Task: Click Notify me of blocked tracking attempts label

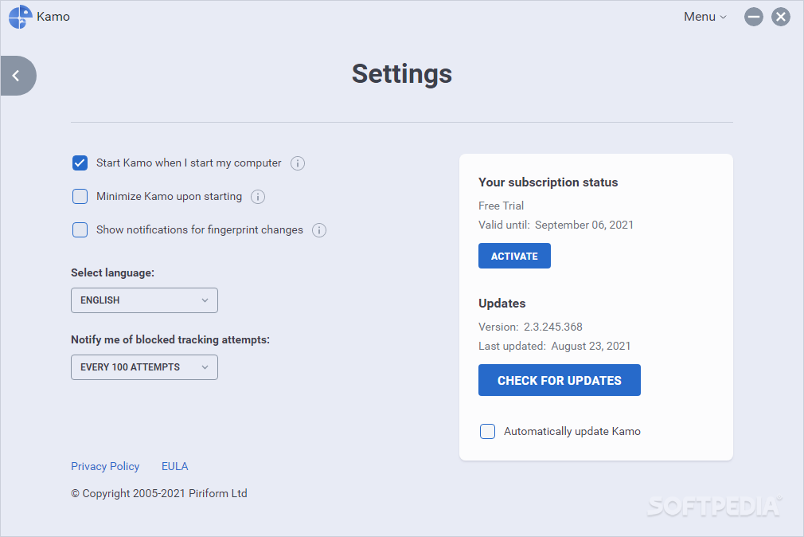Action: point(170,339)
